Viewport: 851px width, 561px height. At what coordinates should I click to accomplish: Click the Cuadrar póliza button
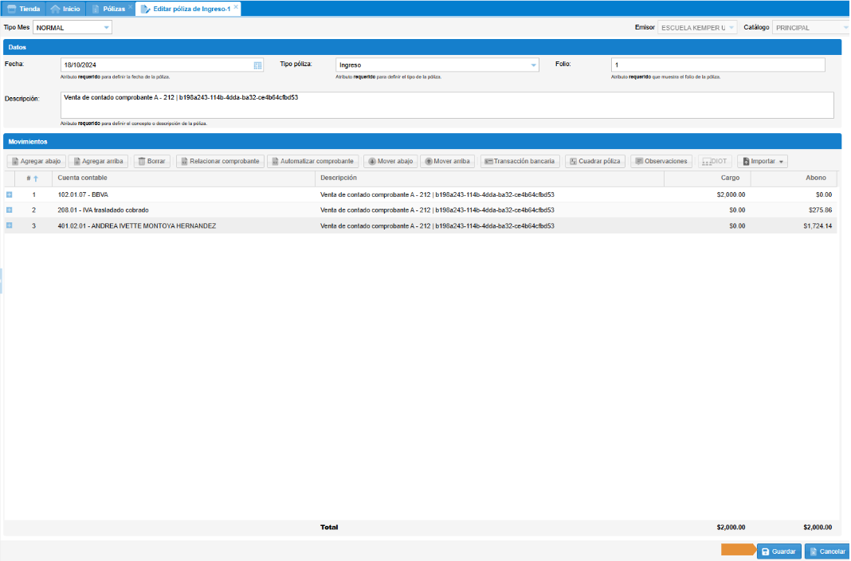click(x=595, y=161)
